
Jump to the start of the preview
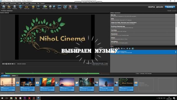click(x=3, y=64)
